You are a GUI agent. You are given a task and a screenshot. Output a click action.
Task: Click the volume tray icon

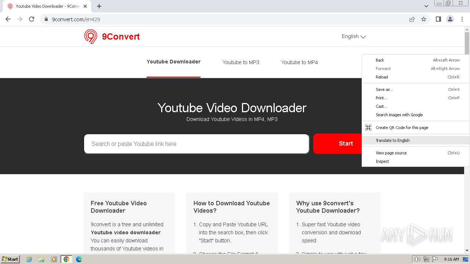click(x=417, y=259)
